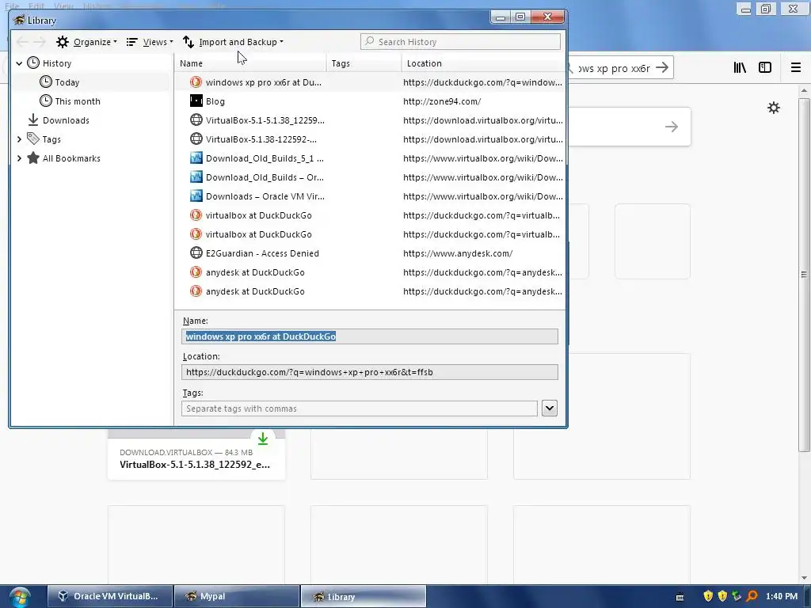Click the Tags label icon in sidebar
This screenshot has width=811, height=608.
point(33,139)
